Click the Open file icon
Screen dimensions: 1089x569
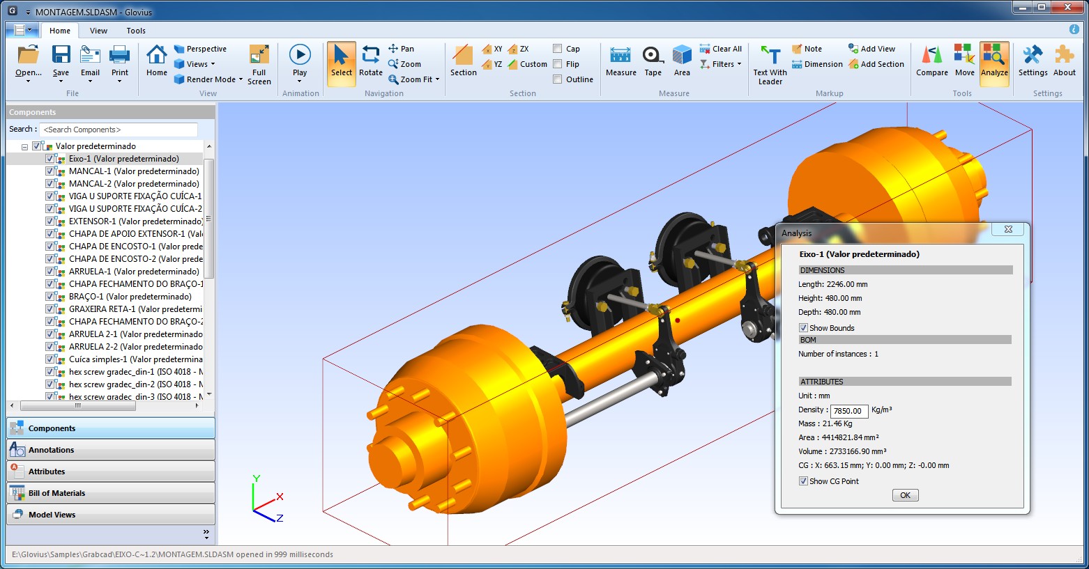point(28,55)
